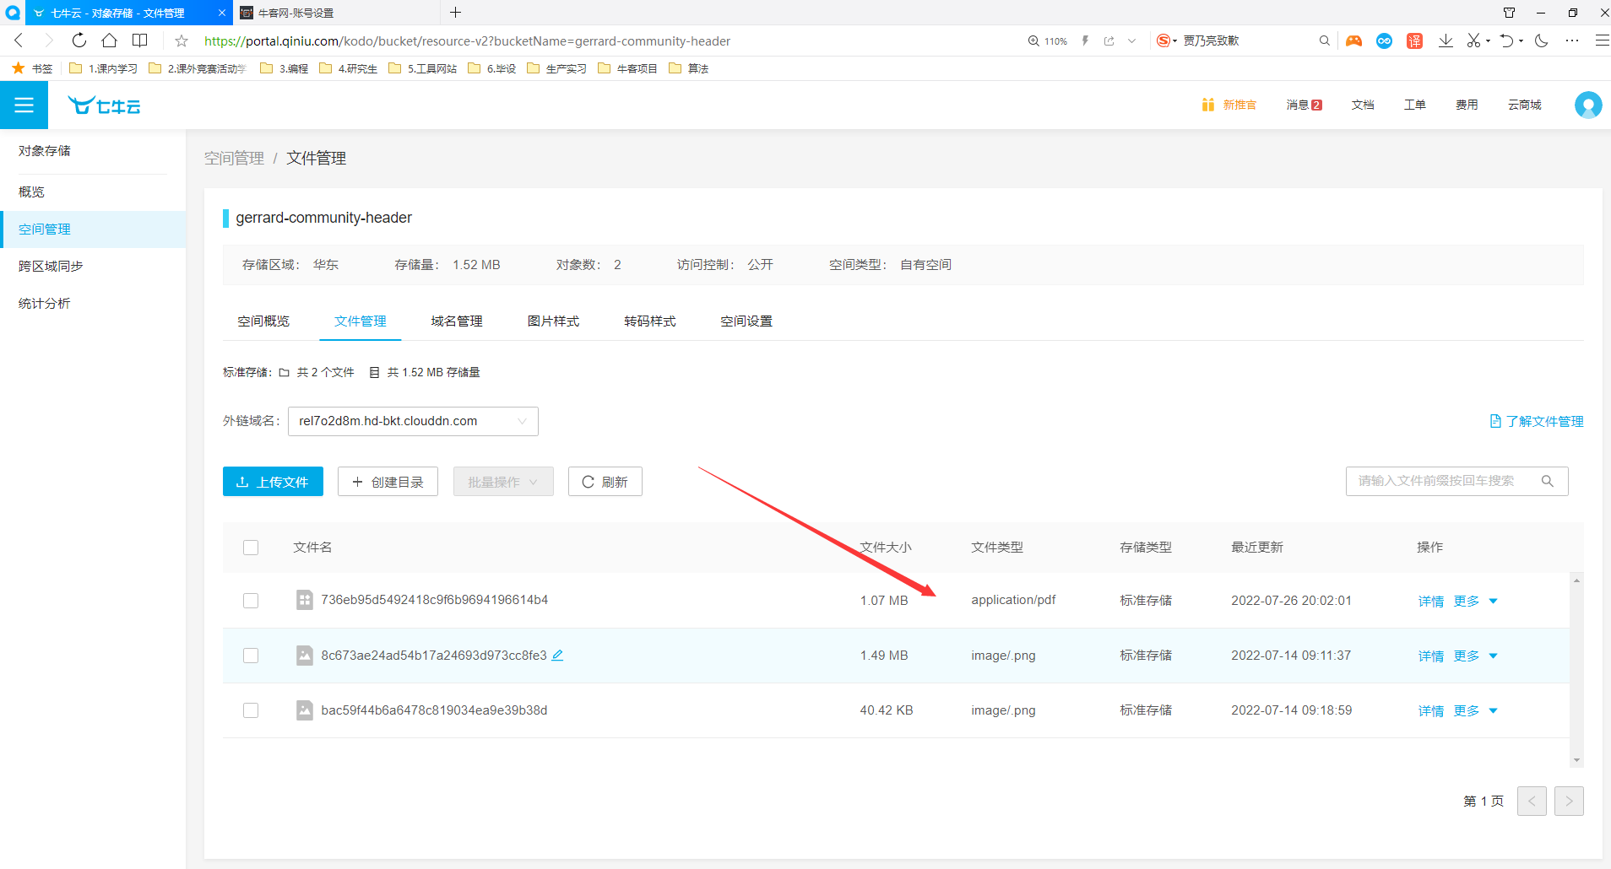Switch to the 图片样式 tab
1611x869 pixels.
(553, 321)
